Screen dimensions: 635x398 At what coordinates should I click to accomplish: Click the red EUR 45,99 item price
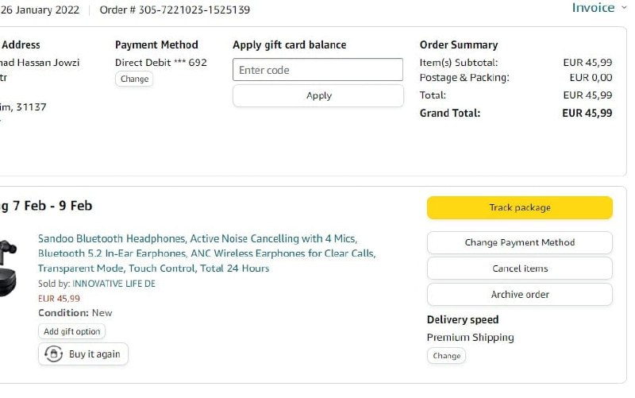pyautogui.click(x=59, y=299)
